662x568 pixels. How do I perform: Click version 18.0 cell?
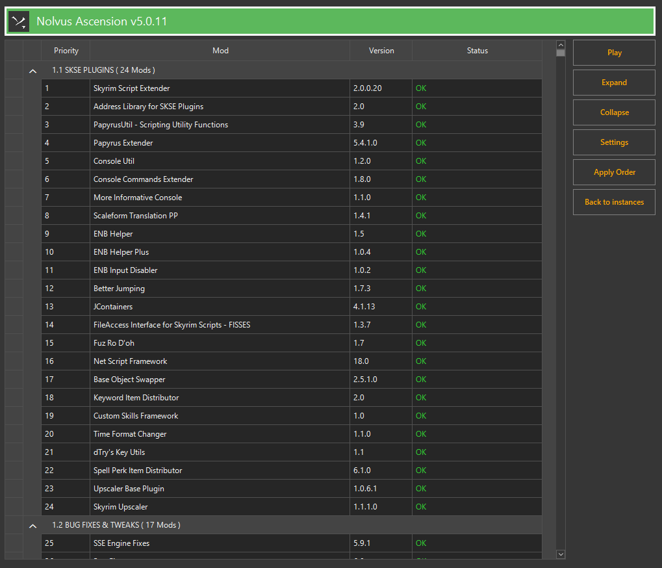(381, 361)
